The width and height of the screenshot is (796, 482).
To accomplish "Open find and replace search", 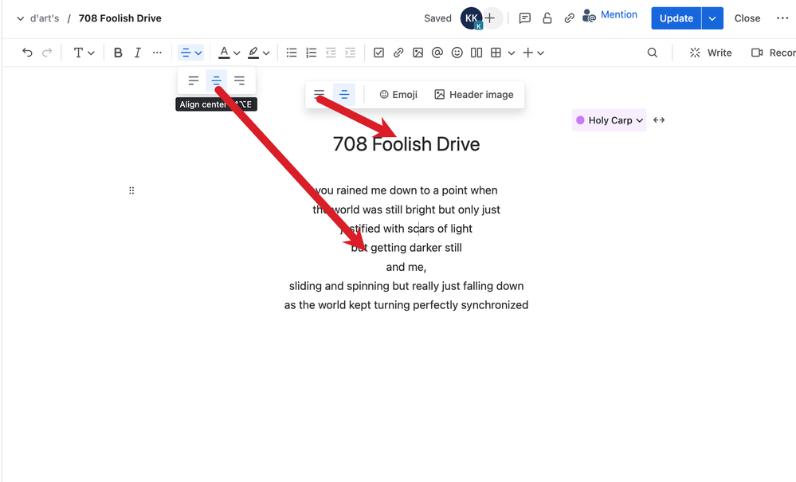I will [653, 53].
